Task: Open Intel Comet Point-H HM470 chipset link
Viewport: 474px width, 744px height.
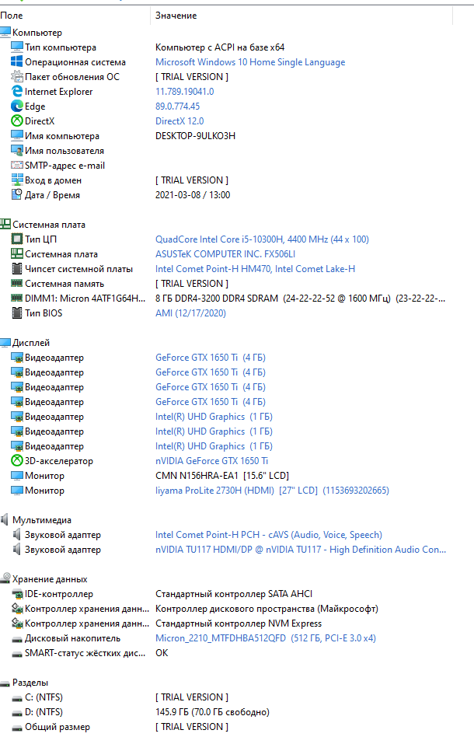Action: click(255, 268)
